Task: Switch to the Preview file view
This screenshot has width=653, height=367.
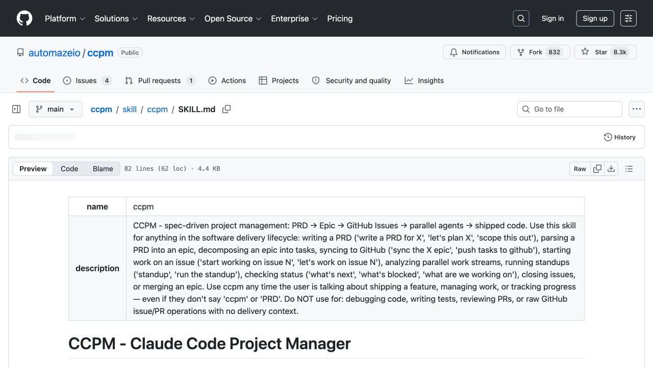Action: point(33,169)
